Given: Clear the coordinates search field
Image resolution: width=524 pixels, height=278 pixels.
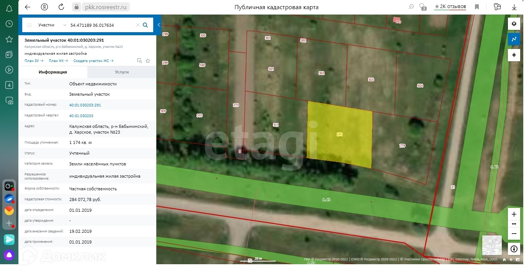Looking at the screenshot, I should [x=138, y=25].
